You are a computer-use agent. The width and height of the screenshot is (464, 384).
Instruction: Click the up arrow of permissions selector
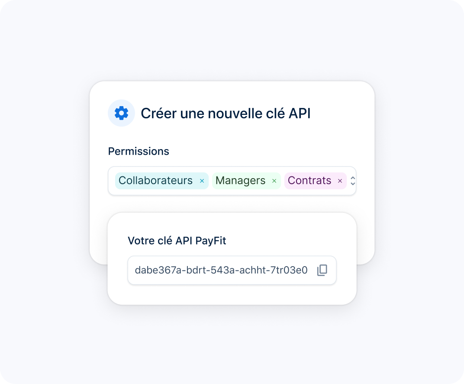353,178
